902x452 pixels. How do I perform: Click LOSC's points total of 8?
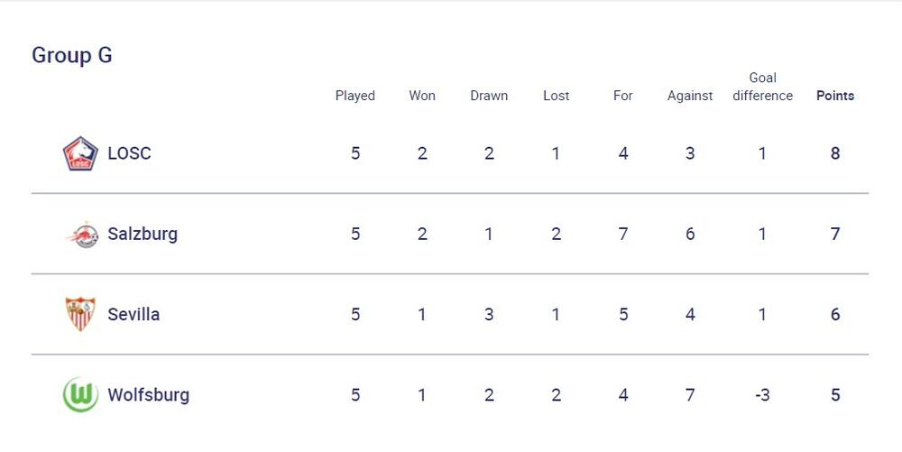tap(835, 153)
